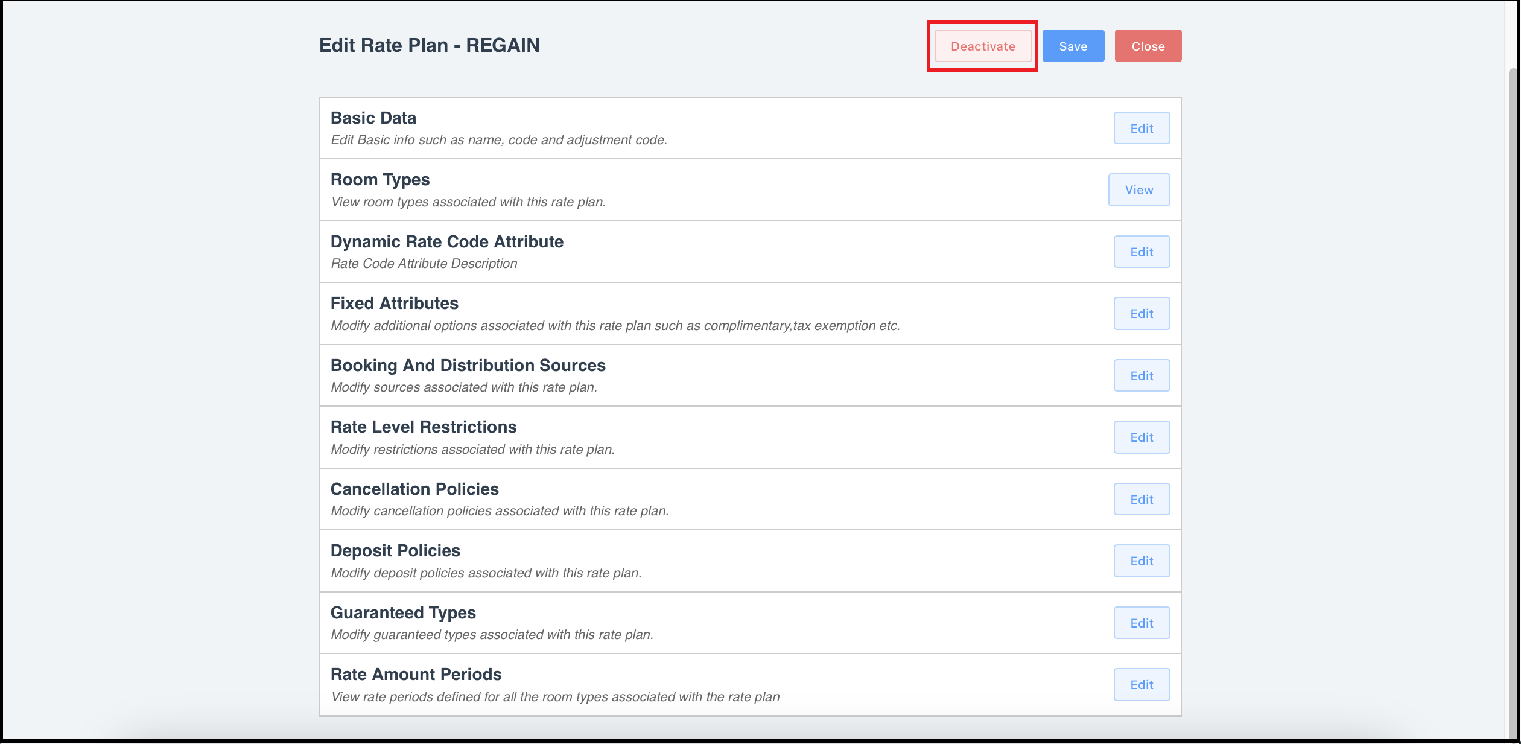Edit the Dynamic Rate Code Attribute
Viewport: 1521px width, 744px height.
(1141, 252)
